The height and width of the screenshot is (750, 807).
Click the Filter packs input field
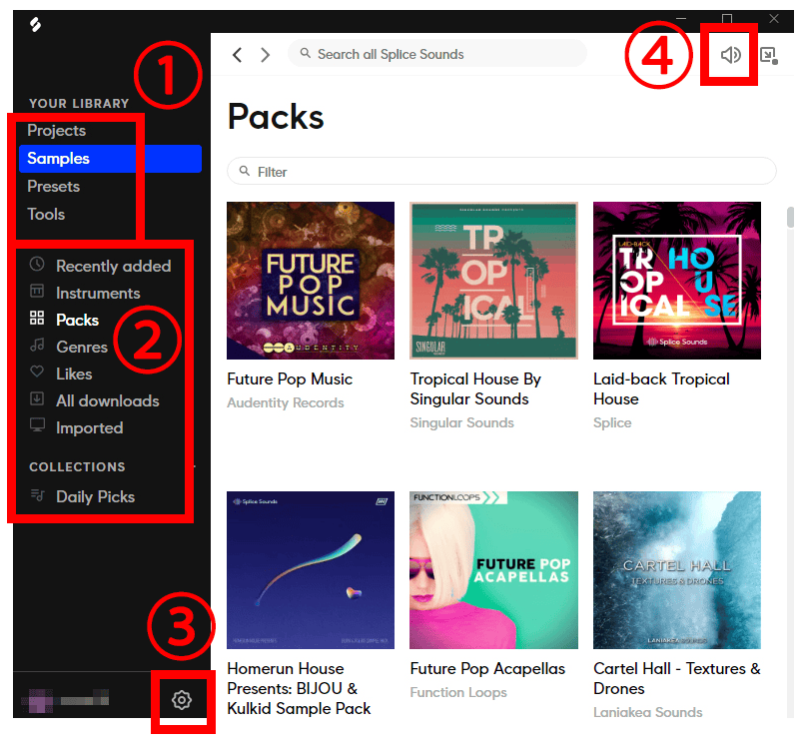[501, 171]
